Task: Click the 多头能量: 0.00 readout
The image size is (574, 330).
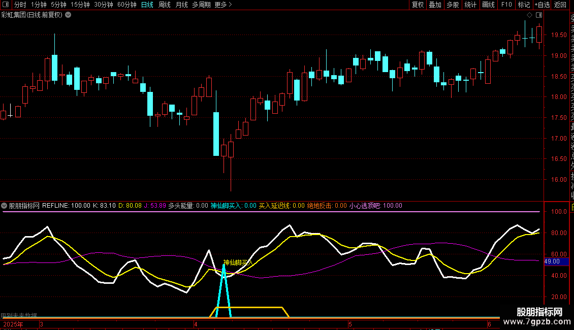Action: (x=188, y=206)
